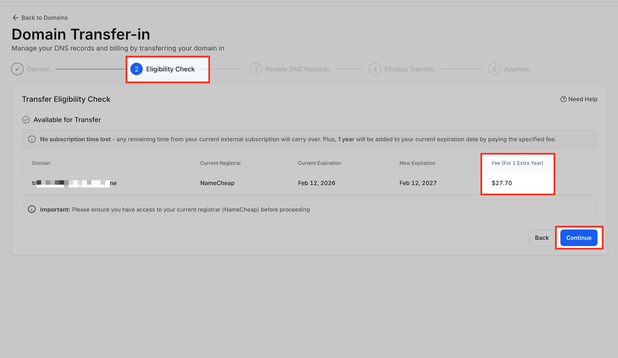Click the completed Domain step checkmark circle
This screenshot has height=358, width=618.
(17, 69)
